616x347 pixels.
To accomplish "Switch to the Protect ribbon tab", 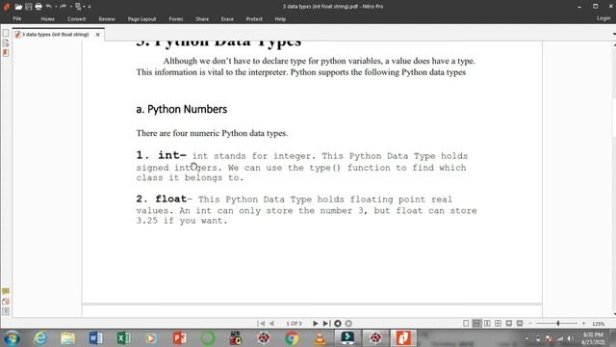I will (254, 19).
